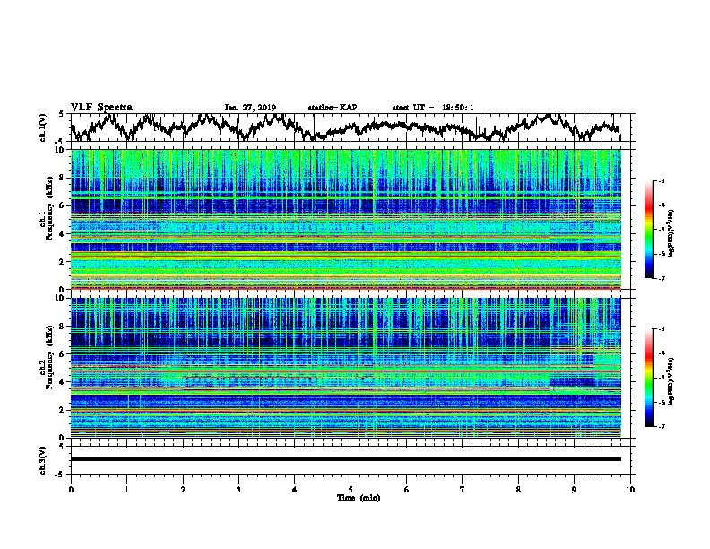710x549 pixels.
Task: Click time-axis tick label "3"
Action: click(238, 490)
